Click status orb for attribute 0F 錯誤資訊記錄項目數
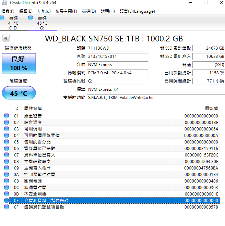 pyautogui.click(x=7, y=207)
